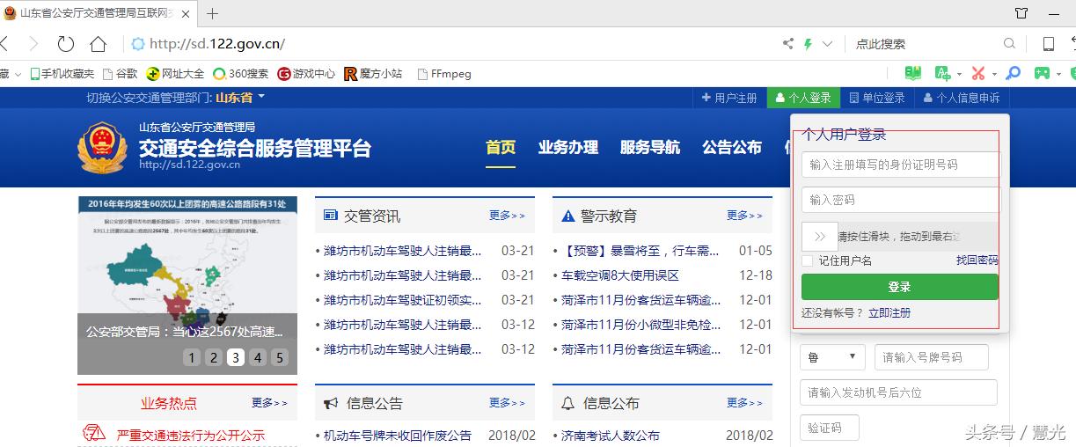The height and width of the screenshot is (447, 1076).
Task: Click the 请输入号牌号码 field
Action: (932, 357)
